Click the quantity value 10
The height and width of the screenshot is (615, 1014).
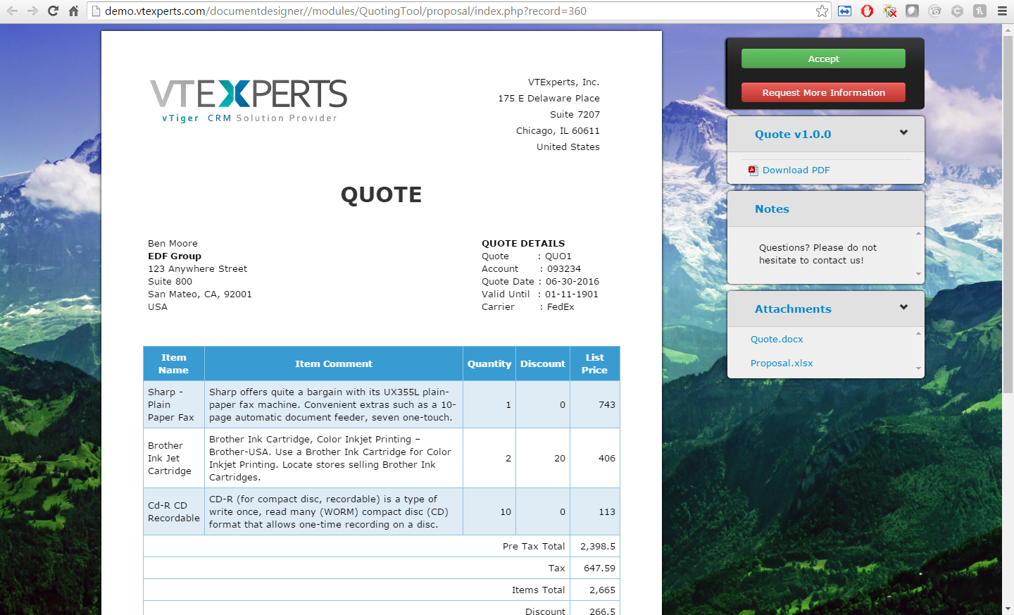506,511
